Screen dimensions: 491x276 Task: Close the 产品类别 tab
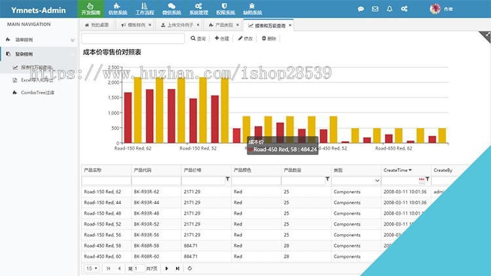pos(238,25)
